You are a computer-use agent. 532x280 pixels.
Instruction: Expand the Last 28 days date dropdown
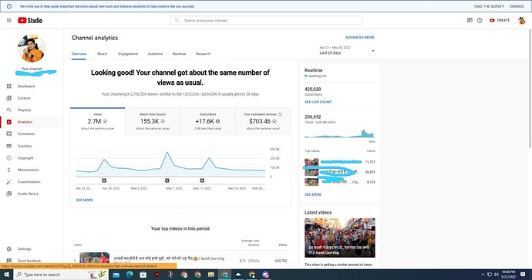(347, 51)
